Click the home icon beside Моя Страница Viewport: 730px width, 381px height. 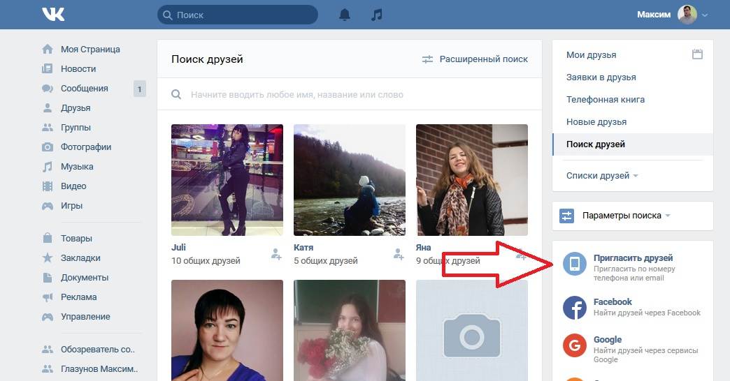click(x=48, y=50)
